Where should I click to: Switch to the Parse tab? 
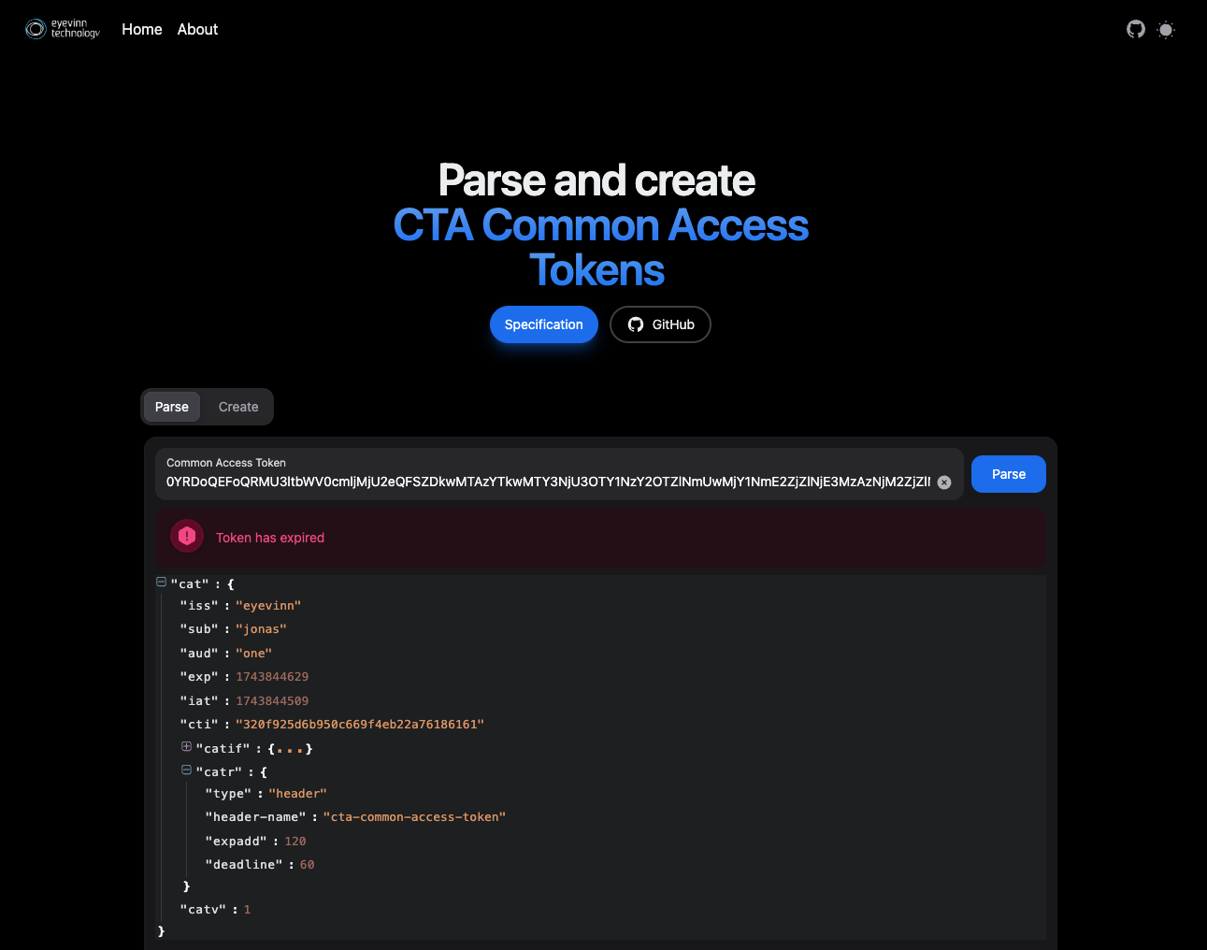pyautogui.click(x=172, y=407)
